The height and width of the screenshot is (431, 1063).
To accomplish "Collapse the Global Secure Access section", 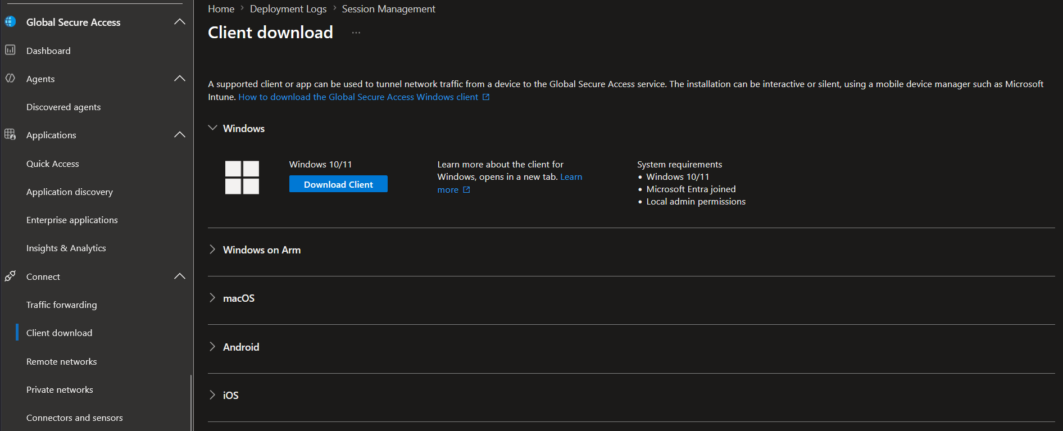I will pyautogui.click(x=180, y=22).
